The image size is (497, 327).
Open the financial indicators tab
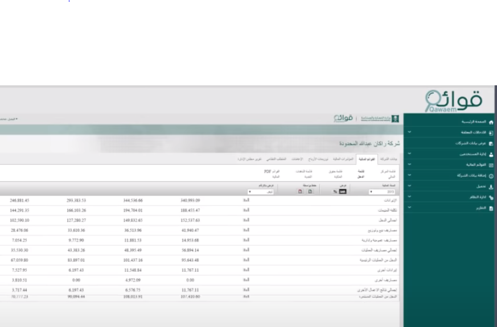(x=342, y=159)
